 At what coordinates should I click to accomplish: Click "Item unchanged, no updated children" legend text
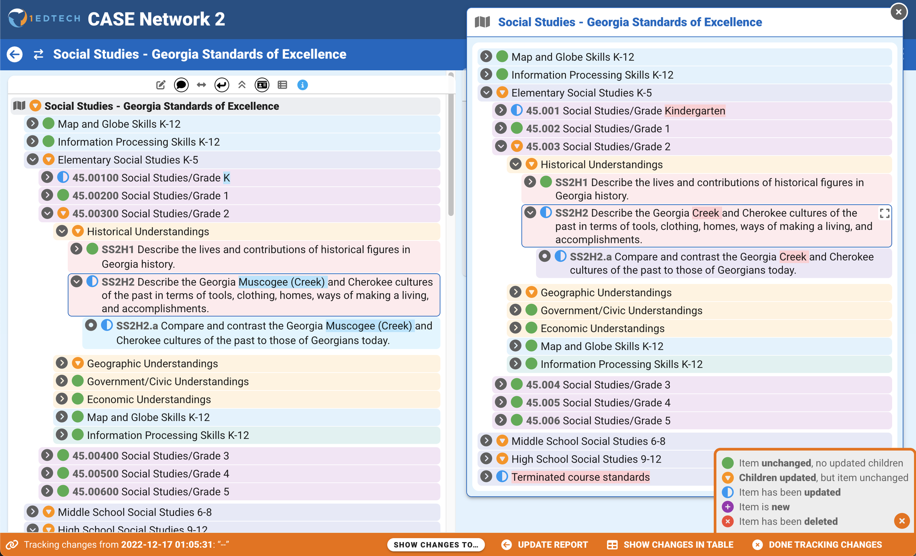[x=821, y=463]
